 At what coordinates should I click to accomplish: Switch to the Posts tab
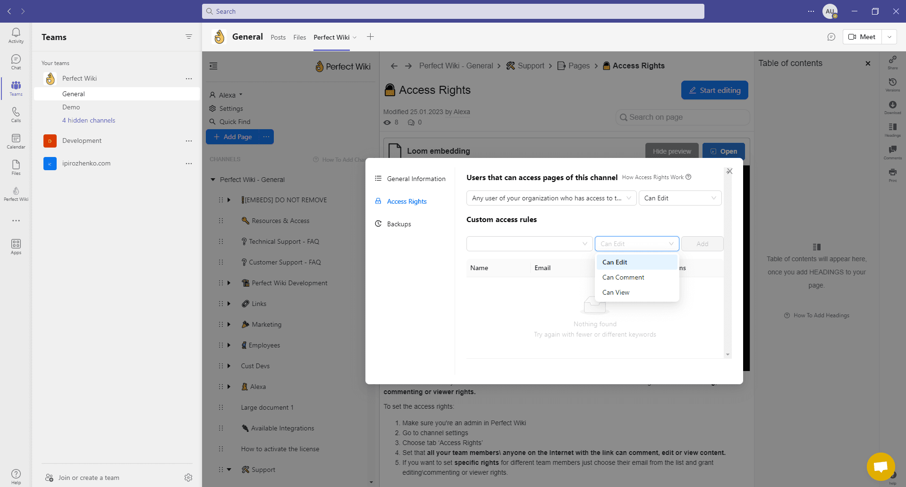(278, 37)
